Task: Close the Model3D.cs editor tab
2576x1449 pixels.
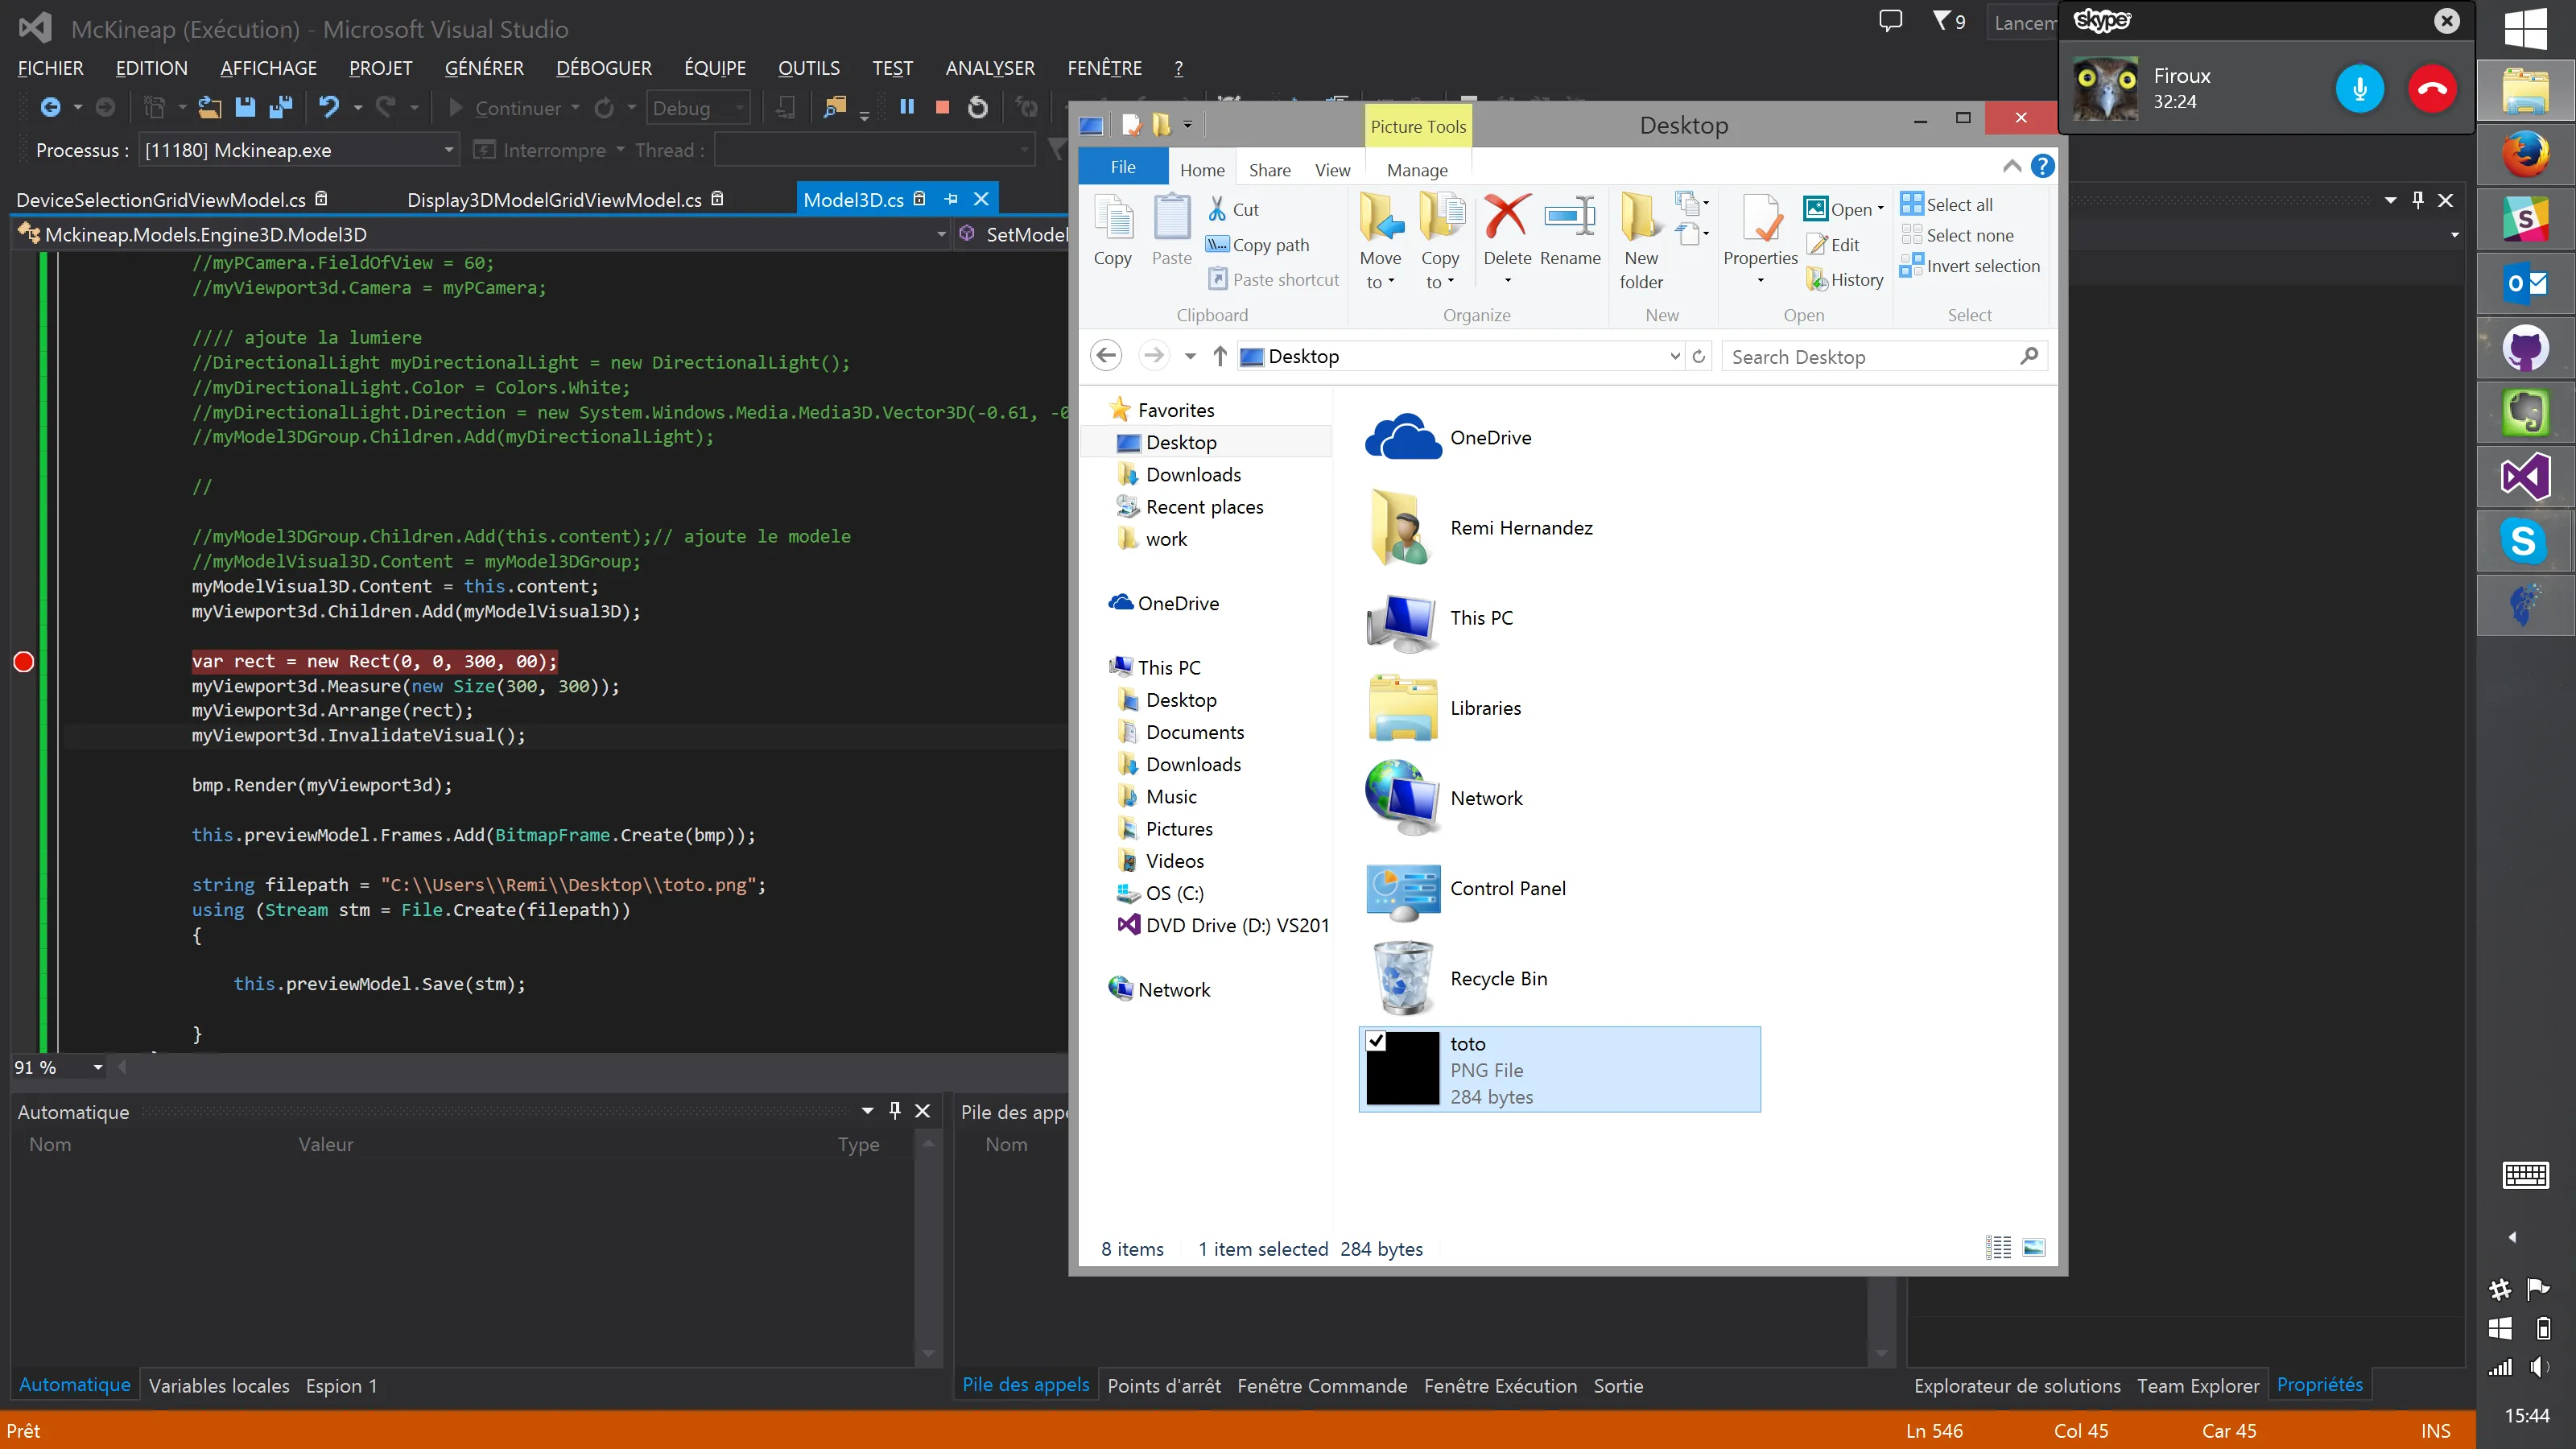Action: (981, 199)
